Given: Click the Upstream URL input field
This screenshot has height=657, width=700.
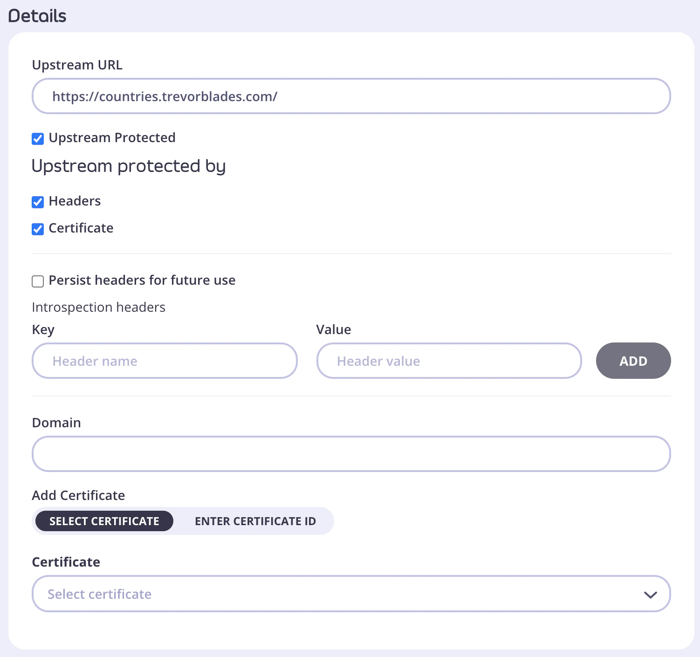Looking at the screenshot, I should pos(350,96).
